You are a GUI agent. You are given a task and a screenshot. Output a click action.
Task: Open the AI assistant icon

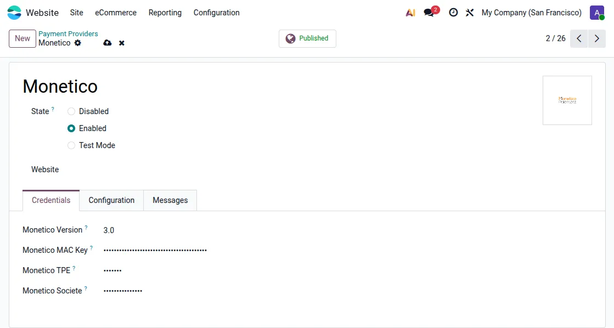coord(410,13)
